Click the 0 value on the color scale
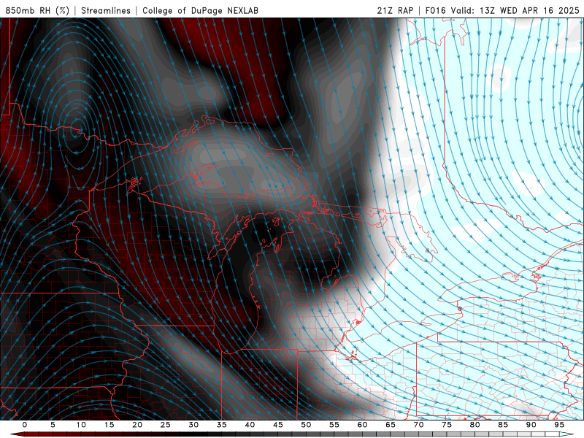This screenshot has width=584, height=438. click(x=25, y=425)
